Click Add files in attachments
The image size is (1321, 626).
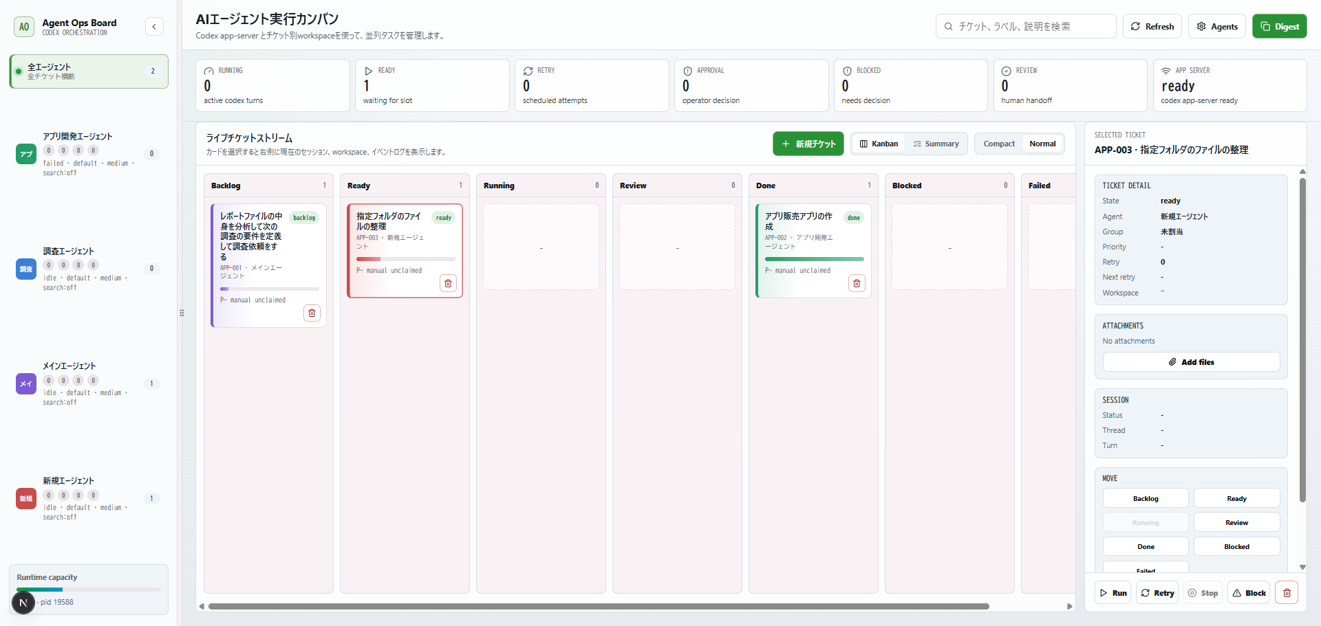point(1191,362)
